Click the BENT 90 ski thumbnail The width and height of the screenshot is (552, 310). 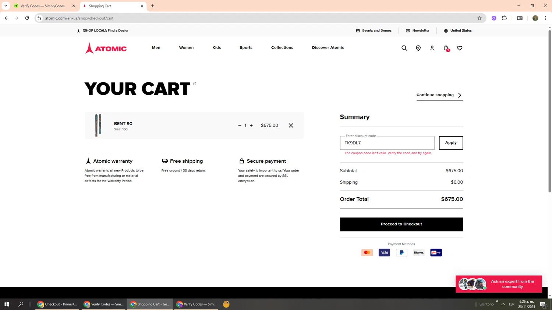98,125
